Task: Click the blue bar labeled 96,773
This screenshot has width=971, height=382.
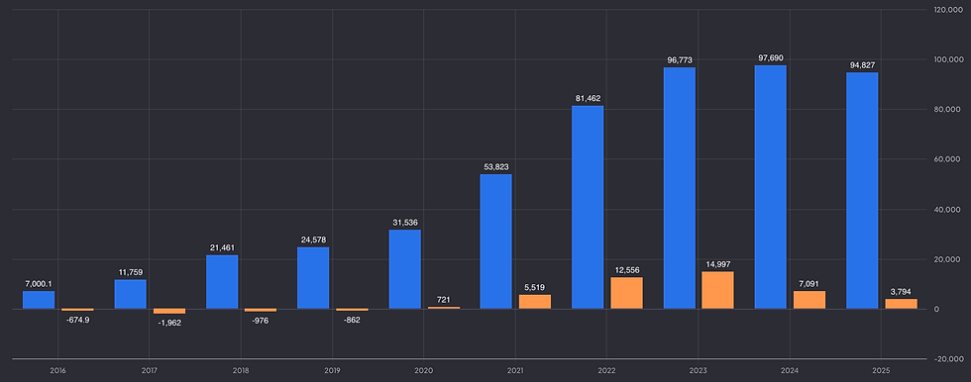Action: pyautogui.click(x=680, y=188)
